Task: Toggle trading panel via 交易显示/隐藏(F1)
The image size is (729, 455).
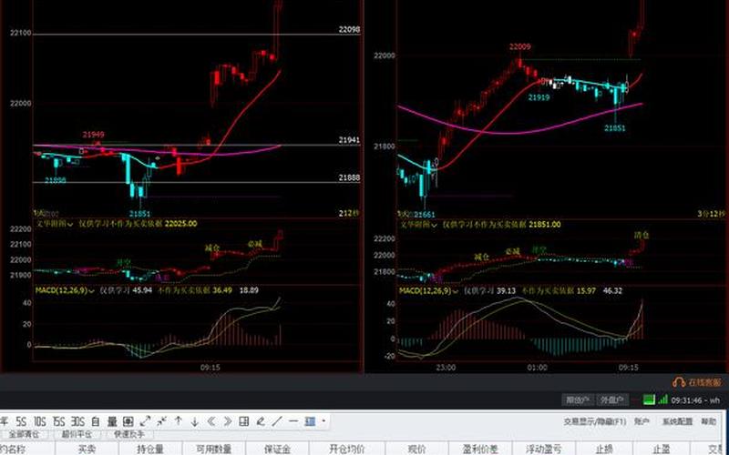Action: coord(594,421)
